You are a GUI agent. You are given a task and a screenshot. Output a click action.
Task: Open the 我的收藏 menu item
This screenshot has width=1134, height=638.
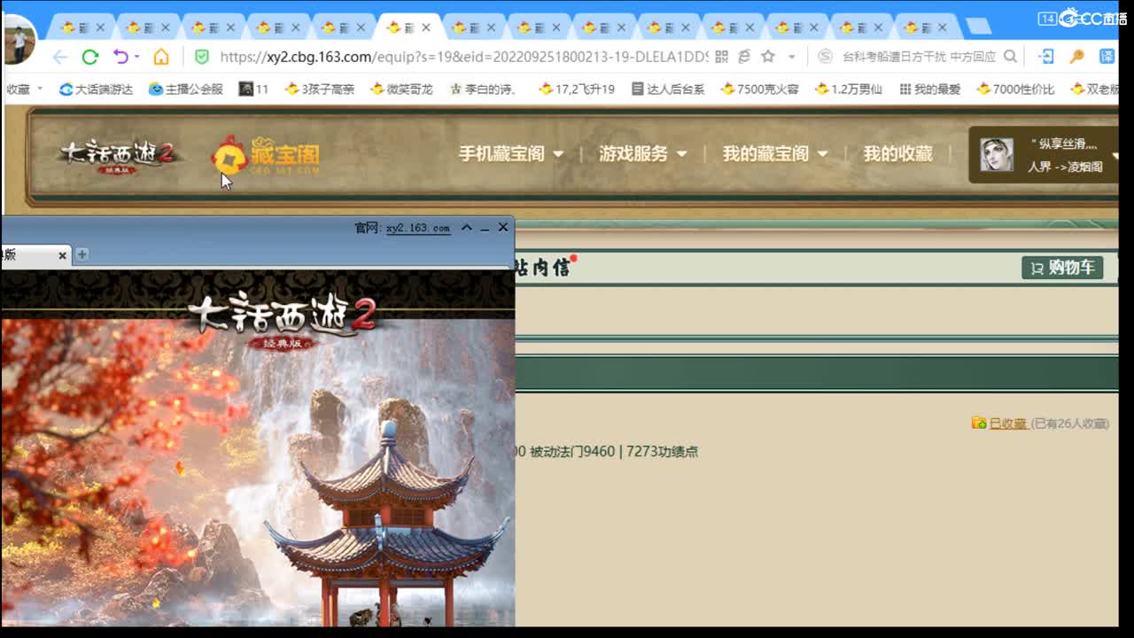(x=897, y=153)
